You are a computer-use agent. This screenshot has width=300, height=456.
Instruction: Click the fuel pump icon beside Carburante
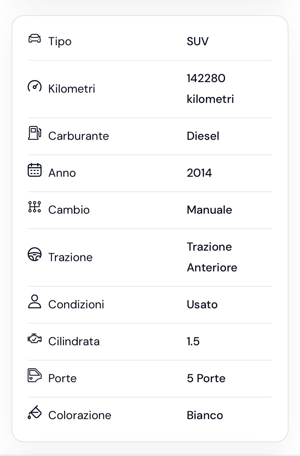(34, 133)
